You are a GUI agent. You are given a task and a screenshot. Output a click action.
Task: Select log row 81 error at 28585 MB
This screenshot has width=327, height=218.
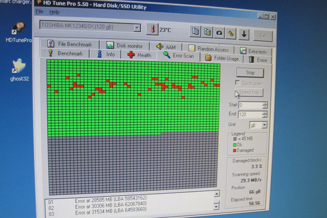(x=97, y=200)
